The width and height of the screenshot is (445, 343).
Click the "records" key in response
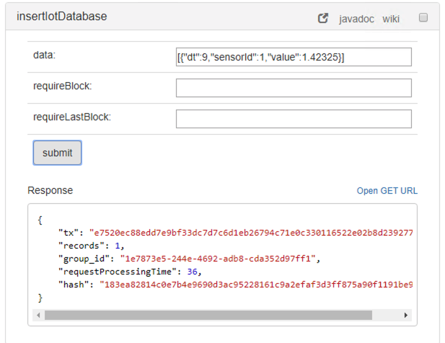pos(81,246)
